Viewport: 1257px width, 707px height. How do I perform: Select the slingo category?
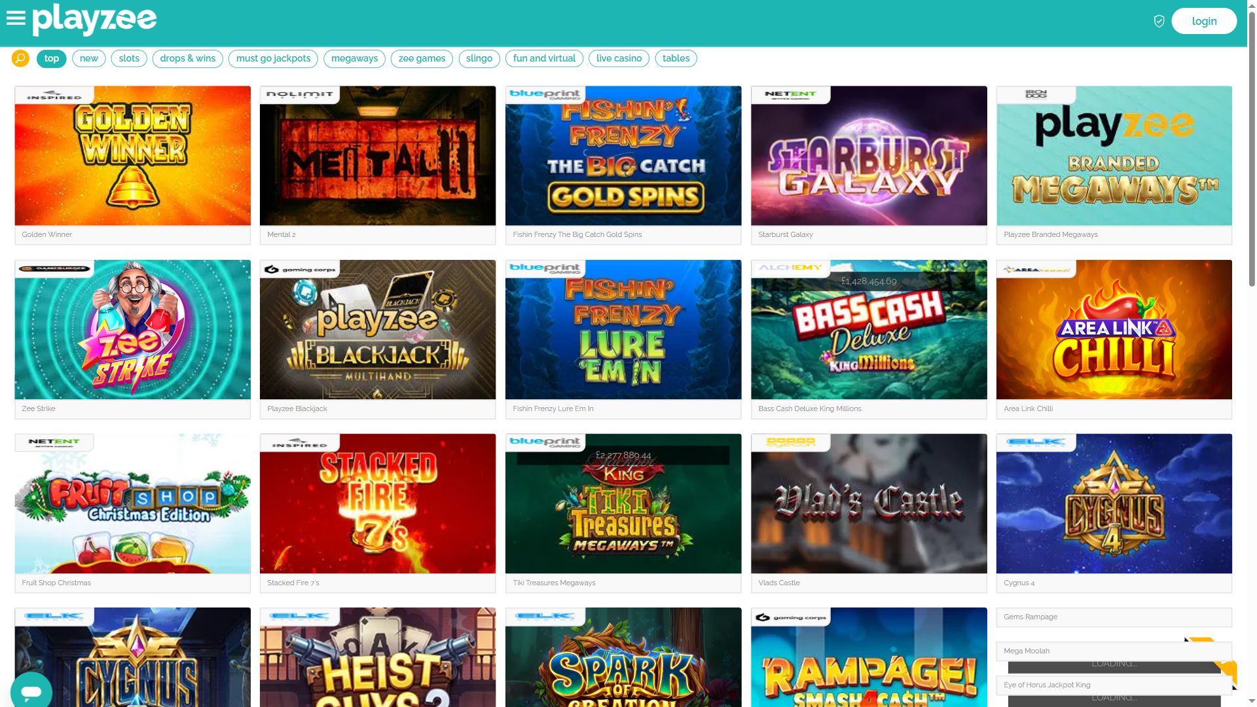point(479,58)
